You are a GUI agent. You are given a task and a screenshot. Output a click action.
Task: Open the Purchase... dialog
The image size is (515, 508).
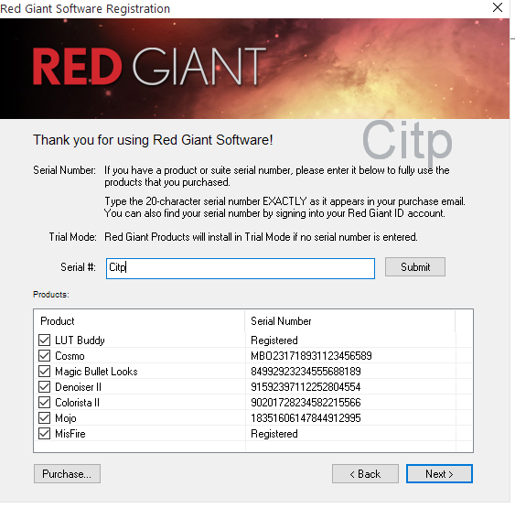[x=67, y=474]
